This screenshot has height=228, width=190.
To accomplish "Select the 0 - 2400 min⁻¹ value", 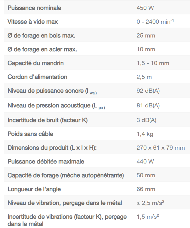I will tap(155, 22).
